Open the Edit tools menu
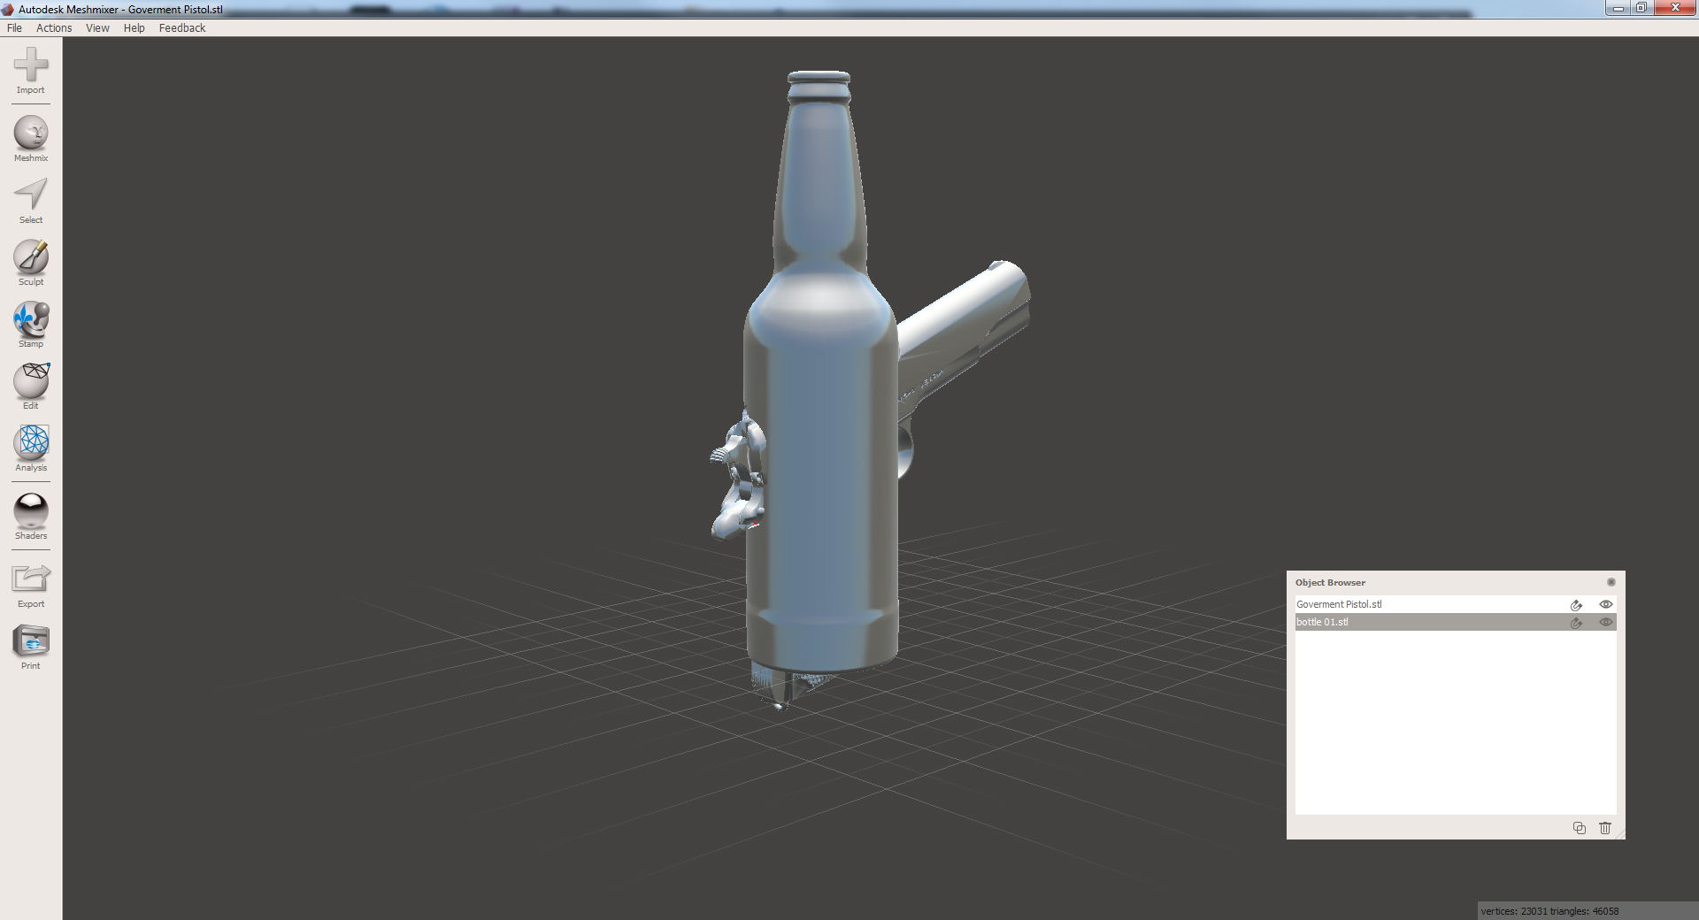This screenshot has width=1699, height=920. 31,387
